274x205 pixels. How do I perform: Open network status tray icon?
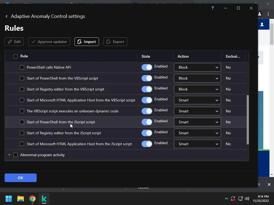click(240, 199)
